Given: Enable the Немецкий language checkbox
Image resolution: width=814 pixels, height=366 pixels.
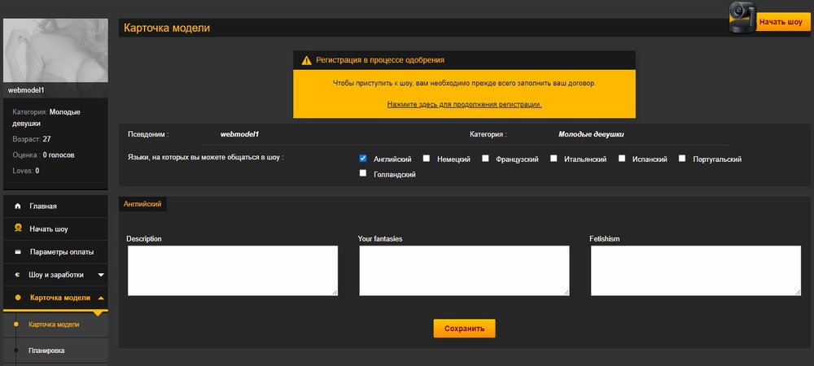Looking at the screenshot, I should click(427, 159).
